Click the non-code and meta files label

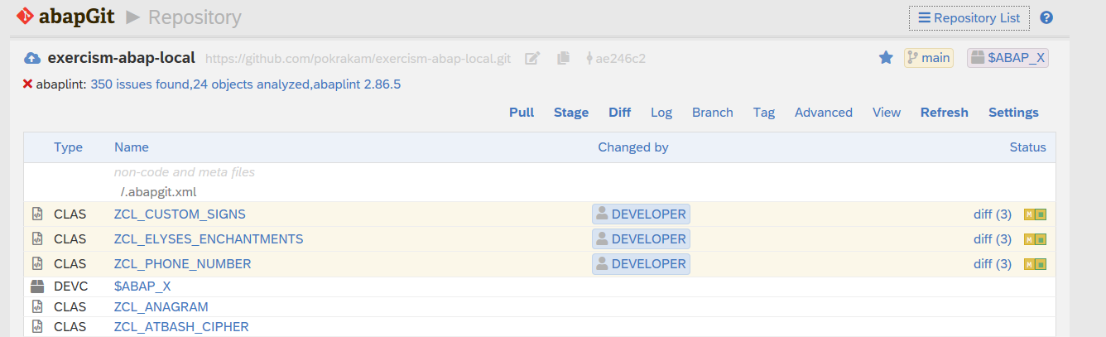point(185,172)
